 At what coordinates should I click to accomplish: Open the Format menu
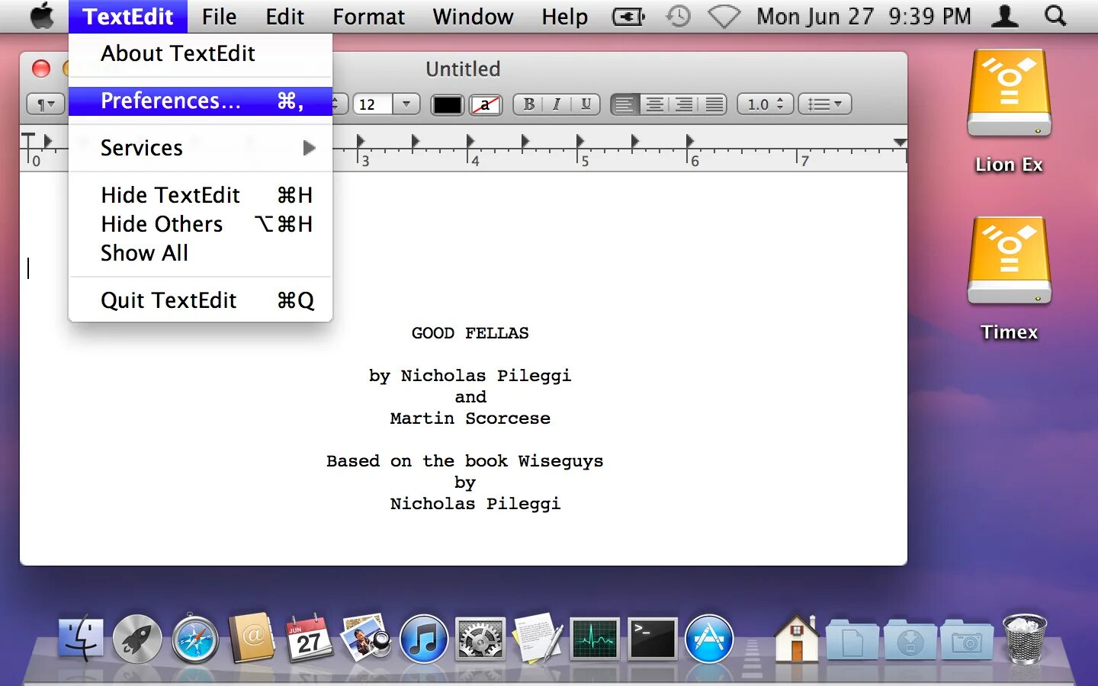pos(368,16)
